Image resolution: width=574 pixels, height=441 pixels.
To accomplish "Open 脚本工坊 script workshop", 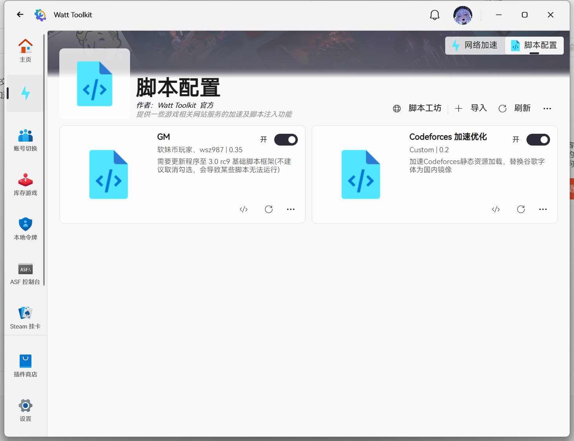I will point(417,108).
